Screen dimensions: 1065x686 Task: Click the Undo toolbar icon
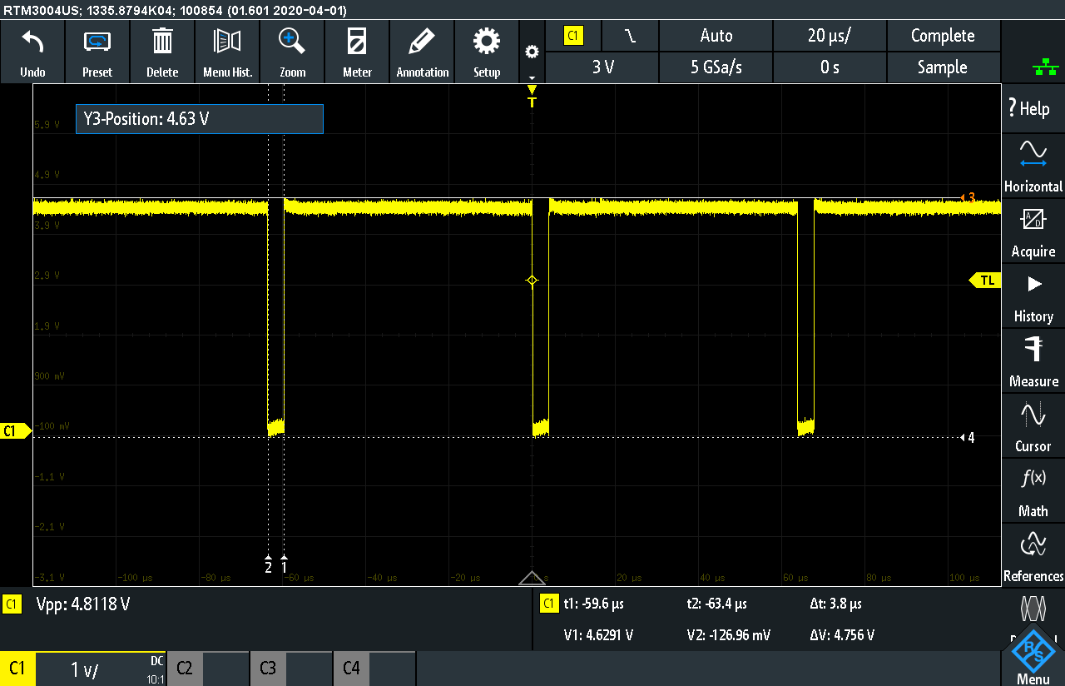[32, 52]
